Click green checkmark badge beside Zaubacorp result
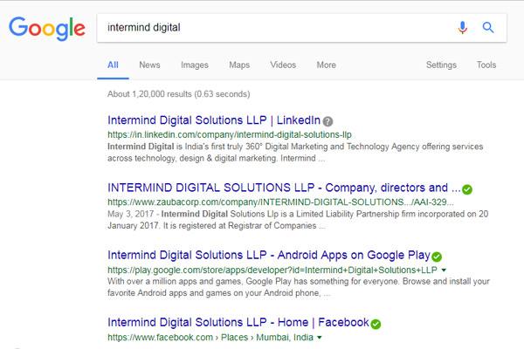This screenshot has height=349, width=524. [x=467, y=189]
